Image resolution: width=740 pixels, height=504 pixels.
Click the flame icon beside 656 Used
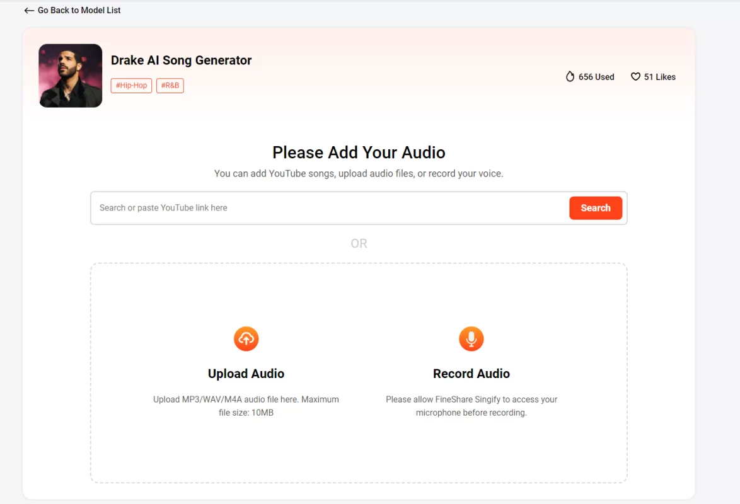tap(570, 76)
